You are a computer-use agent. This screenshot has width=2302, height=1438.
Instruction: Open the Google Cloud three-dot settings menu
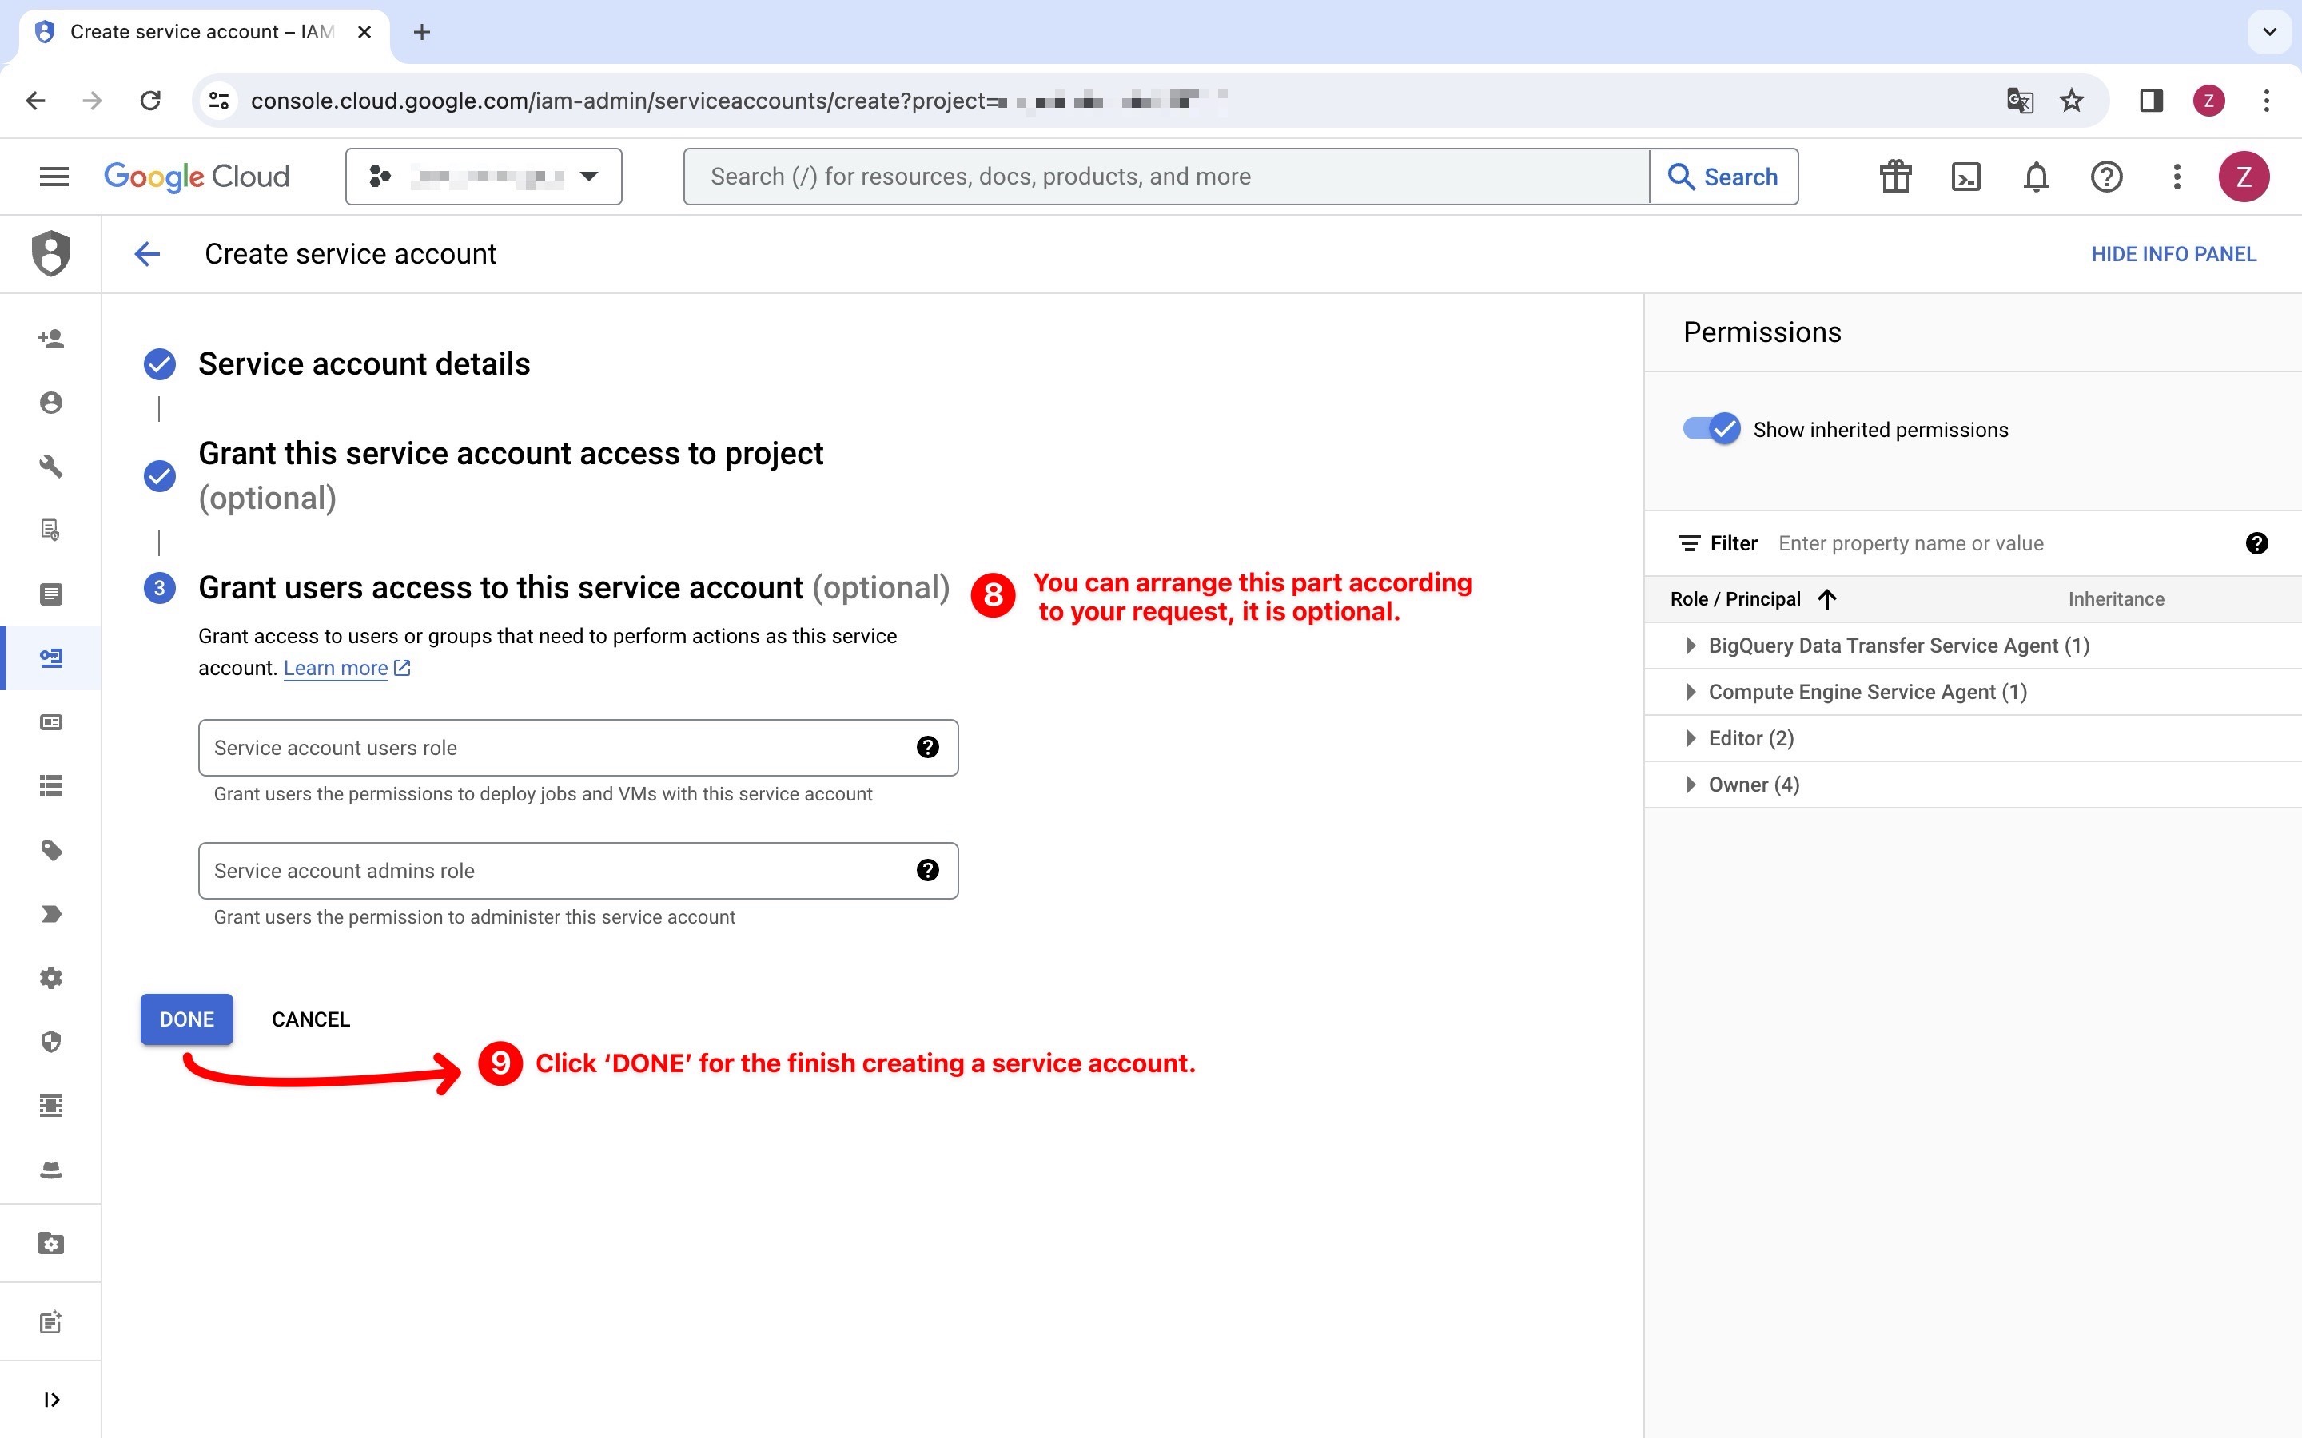click(x=2177, y=177)
